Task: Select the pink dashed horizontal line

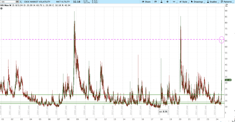Action: tap(122, 39)
